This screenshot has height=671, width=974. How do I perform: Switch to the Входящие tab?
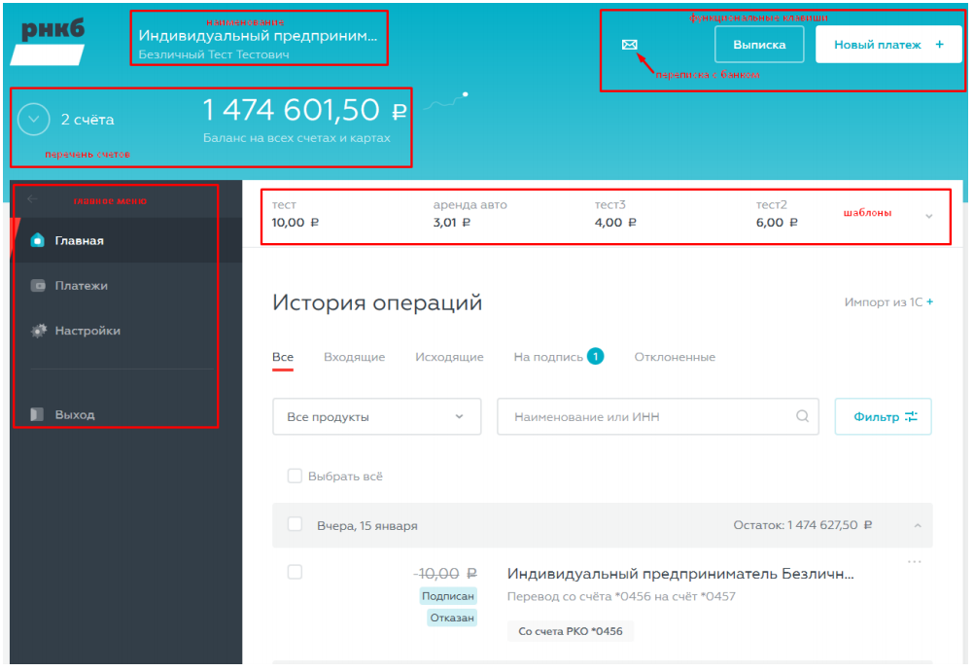[x=354, y=357]
